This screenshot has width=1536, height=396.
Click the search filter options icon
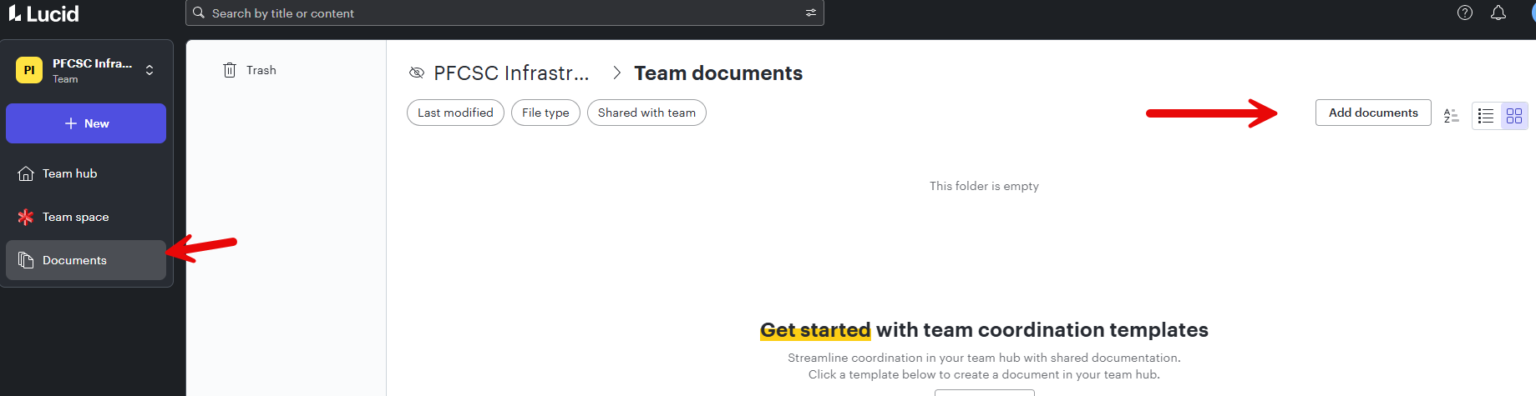pos(810,13)
